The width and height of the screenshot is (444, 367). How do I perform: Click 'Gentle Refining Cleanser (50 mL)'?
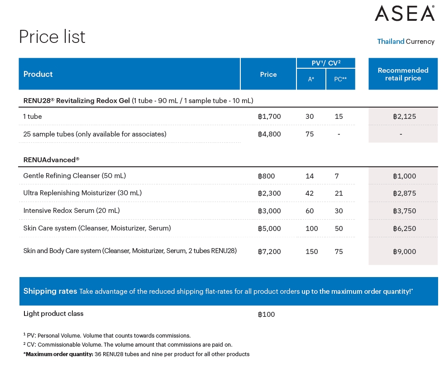[75, 175]
